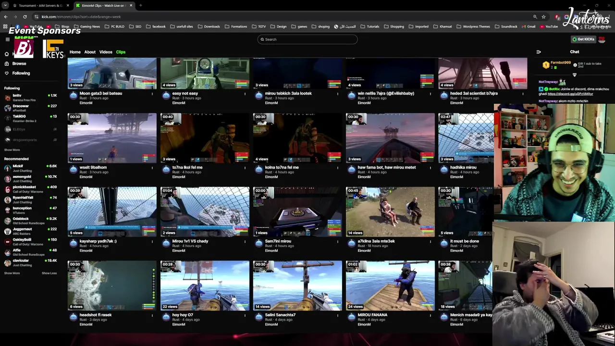
Task: Open options menu for 'headshot fi rasek' clip
Action: [x=152, y=315]
